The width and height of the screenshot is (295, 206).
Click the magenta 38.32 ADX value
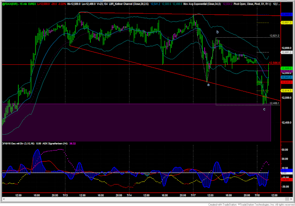click(72, 143)
